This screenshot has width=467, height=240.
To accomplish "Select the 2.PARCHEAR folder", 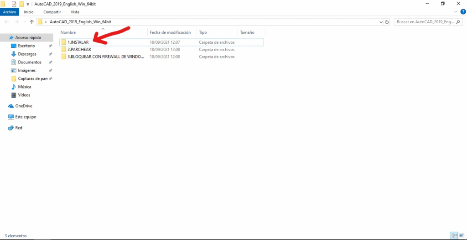I will [162, 49].
